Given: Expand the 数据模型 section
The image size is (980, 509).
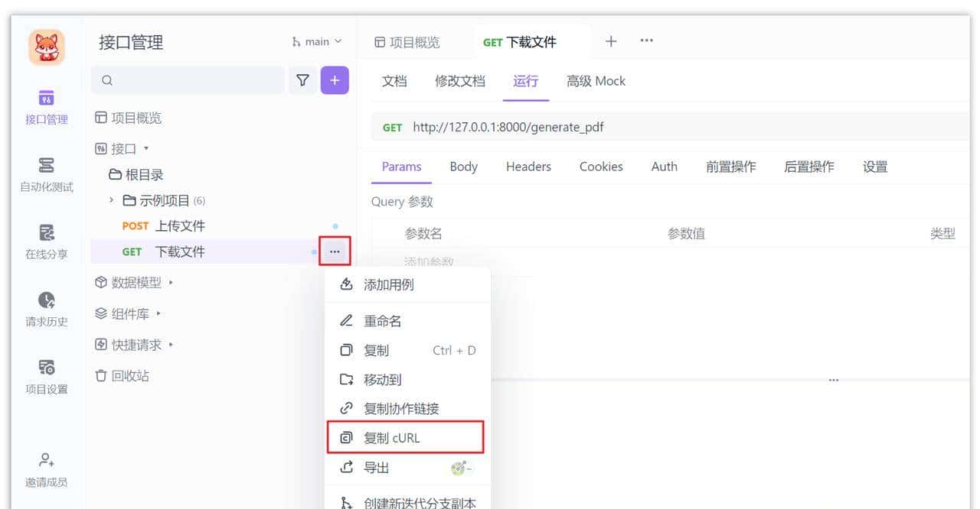Looking at the screenshot, I should click(138, 282).
